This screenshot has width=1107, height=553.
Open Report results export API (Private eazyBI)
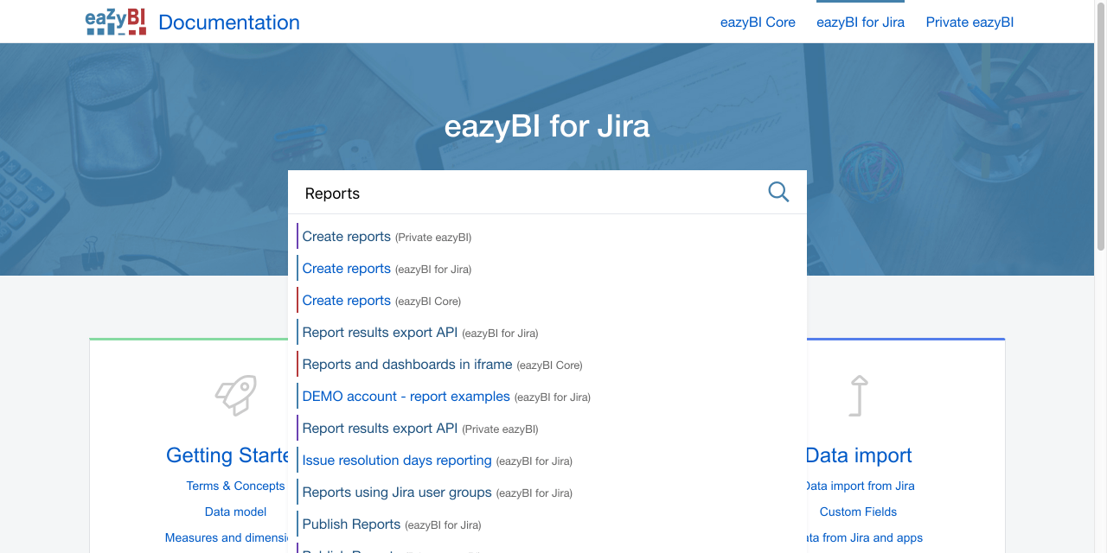point(420,429)
